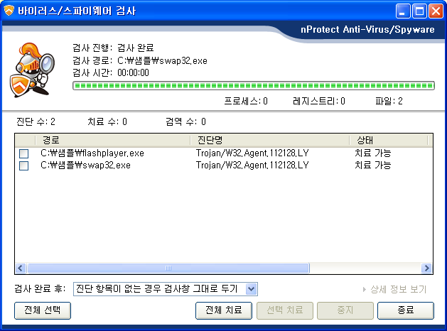Check the box for swap32.exe row
Viewport: 447px width, 331px height.
pyautogui.click(x=23, y=165)
